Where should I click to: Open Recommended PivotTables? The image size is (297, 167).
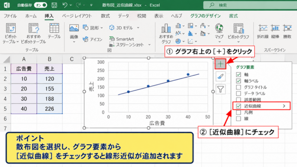click(33, 33)
